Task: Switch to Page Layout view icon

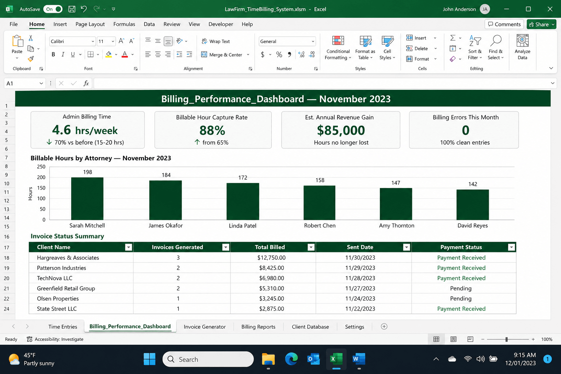Action: click(453, 339)
